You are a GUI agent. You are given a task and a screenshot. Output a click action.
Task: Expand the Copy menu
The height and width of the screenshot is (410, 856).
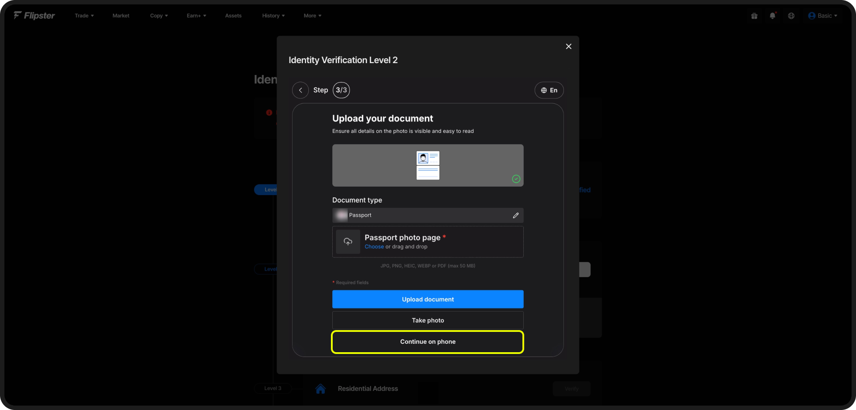pyautogui.click(x=159, y=15)
